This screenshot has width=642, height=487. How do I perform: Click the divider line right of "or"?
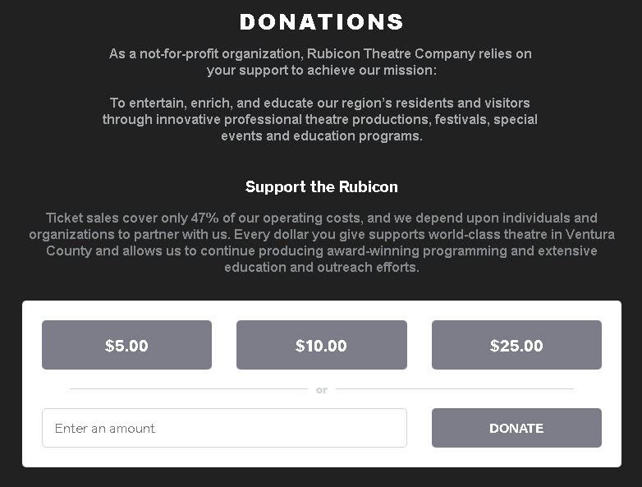tap(454, 388)
